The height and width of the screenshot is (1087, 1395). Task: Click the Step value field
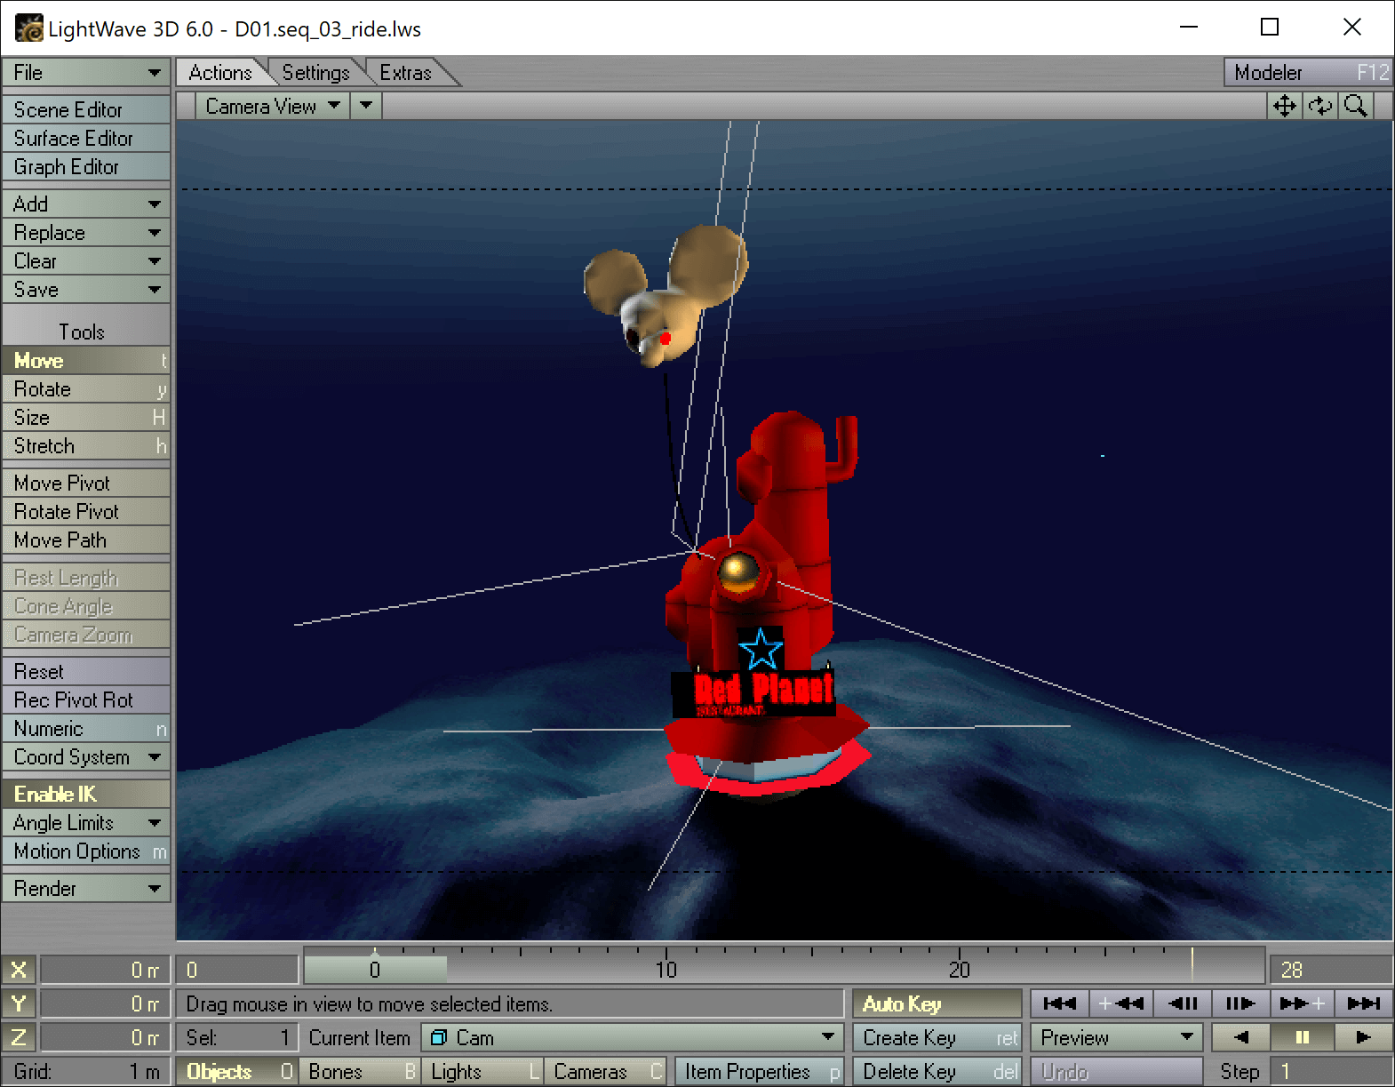click(x=1331, y=1071)
